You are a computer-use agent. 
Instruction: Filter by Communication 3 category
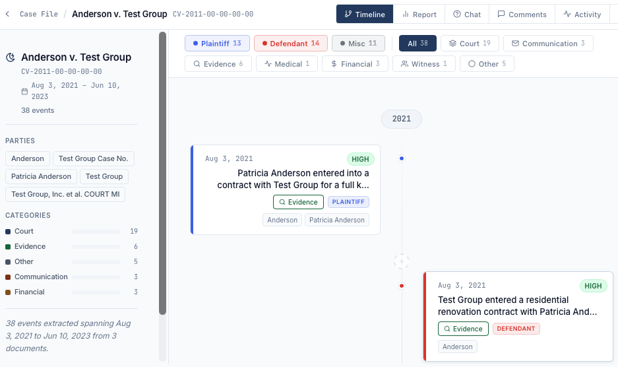coord(548,44)
